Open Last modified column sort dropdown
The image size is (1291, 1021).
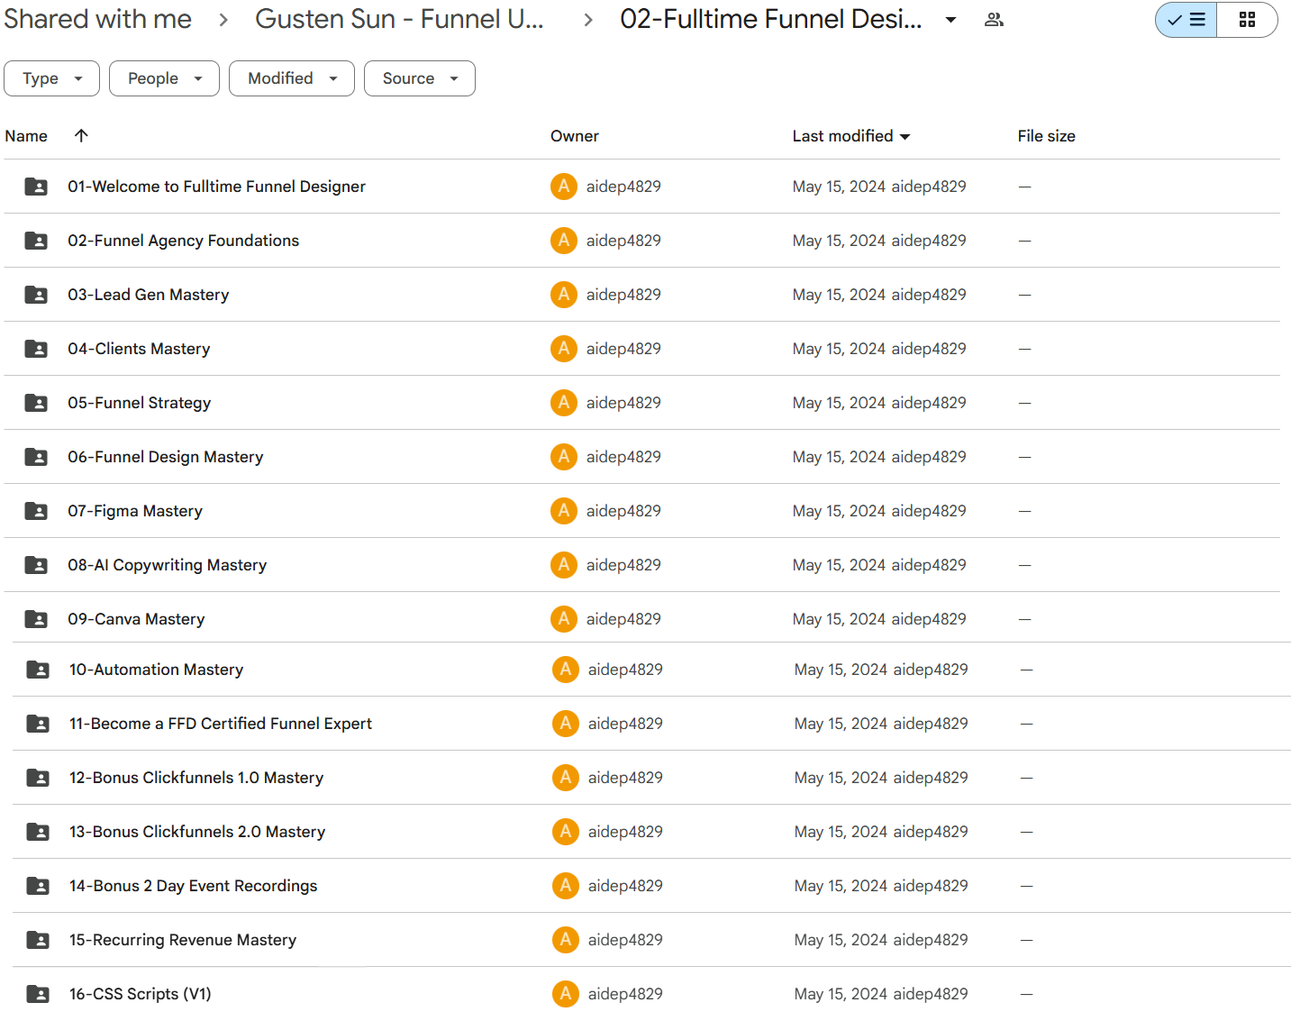tap(905, 137)
